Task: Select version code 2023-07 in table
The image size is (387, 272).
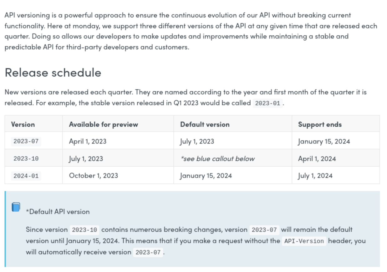Action: tap(26, 141)
